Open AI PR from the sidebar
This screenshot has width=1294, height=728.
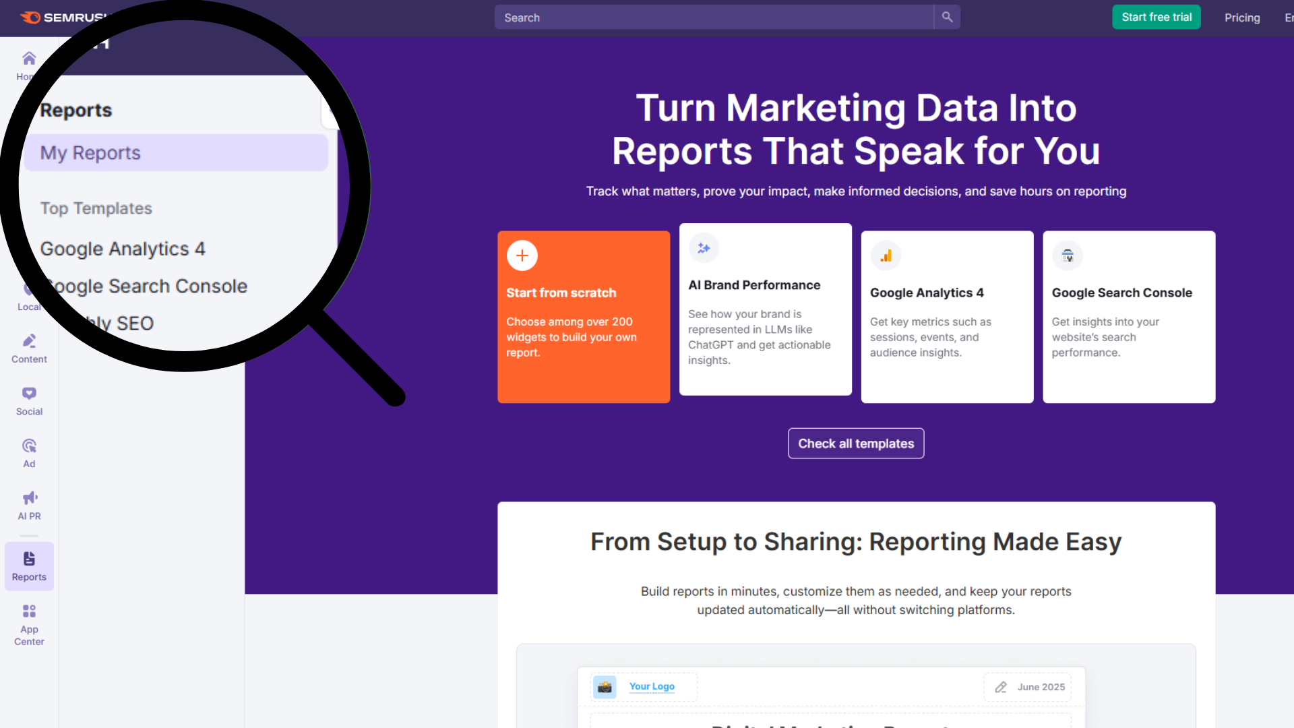click(28, 504)
